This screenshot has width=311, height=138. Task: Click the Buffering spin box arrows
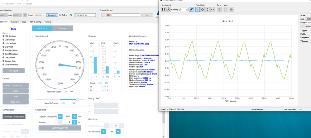pos(187,9)
